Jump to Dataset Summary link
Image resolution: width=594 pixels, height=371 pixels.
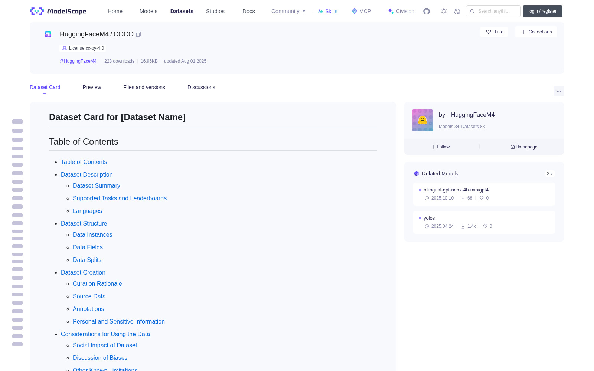[x=97, y=185]
